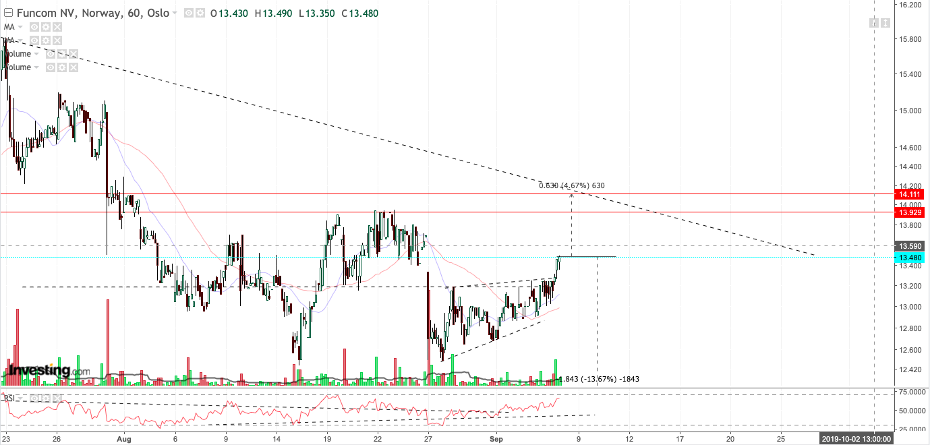Open settings of the first Volume indicator
The image size is (930, 445).
pos(62,54)
